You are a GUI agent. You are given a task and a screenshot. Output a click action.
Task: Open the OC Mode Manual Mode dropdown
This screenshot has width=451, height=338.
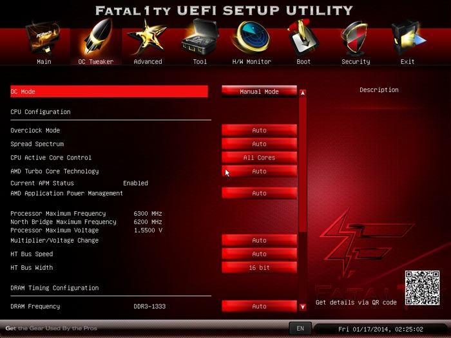tap(259, 91)
